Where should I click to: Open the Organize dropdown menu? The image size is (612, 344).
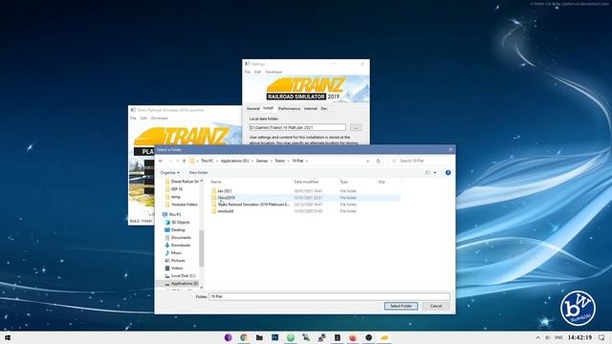click(170, 172)
